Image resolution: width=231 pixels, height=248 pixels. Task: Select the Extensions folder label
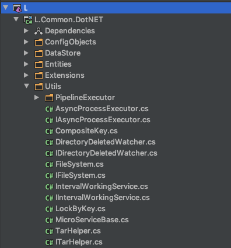tap(65, 75)
